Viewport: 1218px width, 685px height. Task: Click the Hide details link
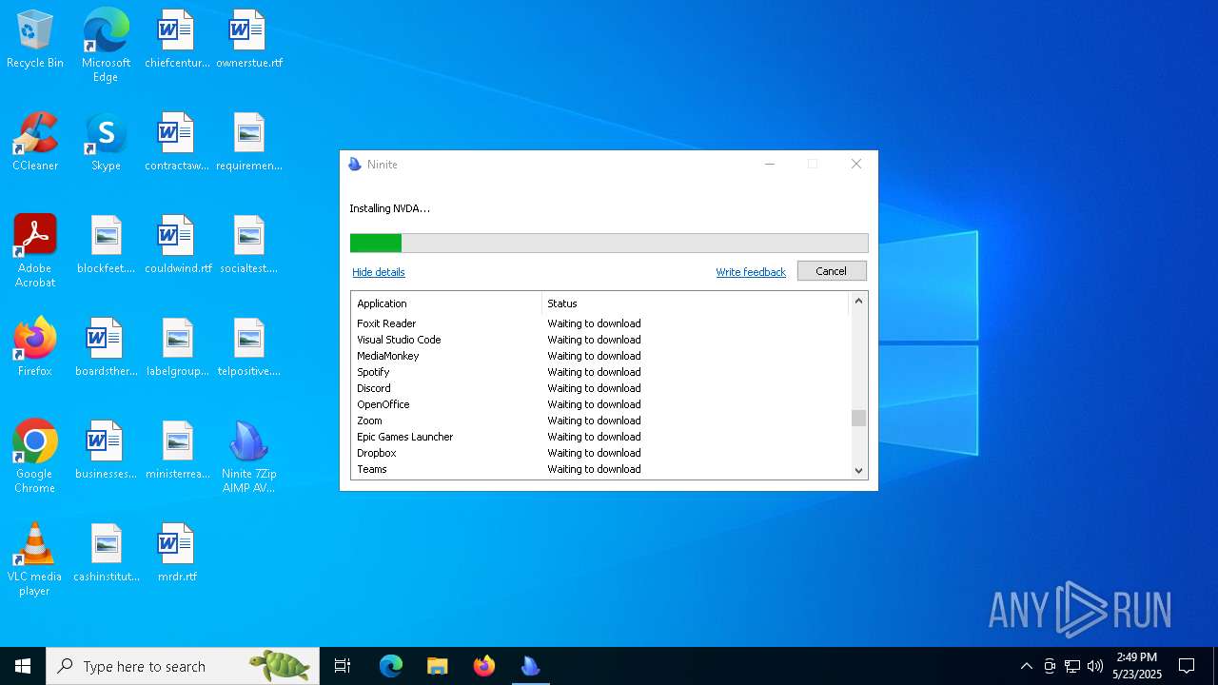(x=379, y=272)
